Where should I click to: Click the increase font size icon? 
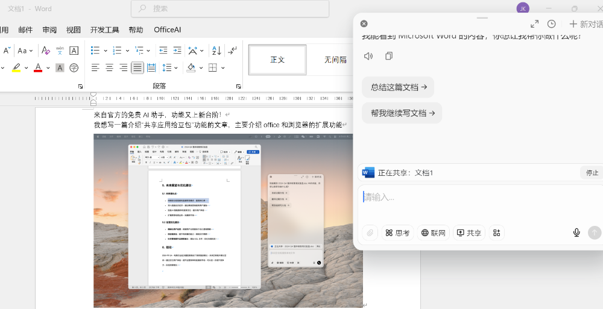(7, 51)
